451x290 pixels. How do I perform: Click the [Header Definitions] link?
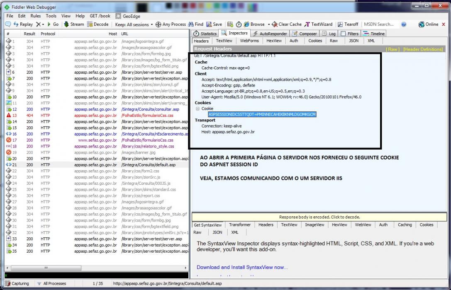[423, 49]
